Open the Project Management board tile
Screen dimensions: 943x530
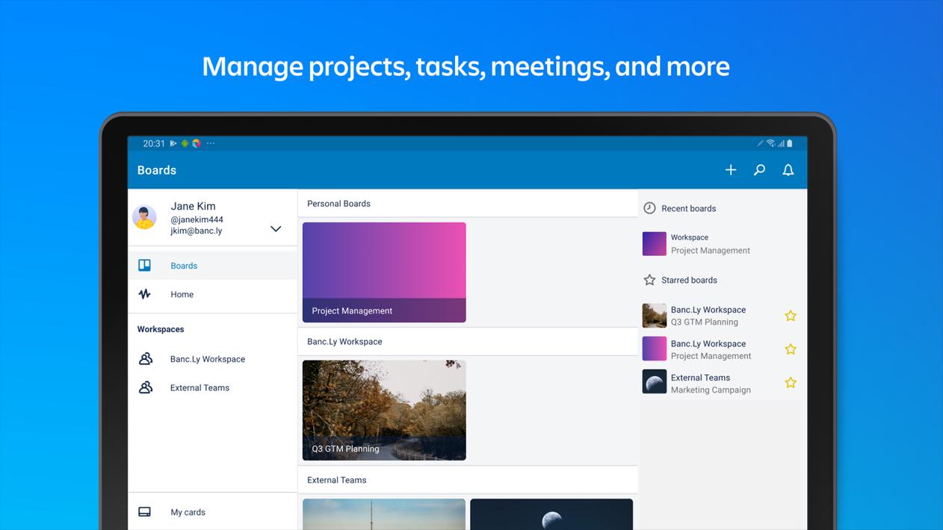384,272
